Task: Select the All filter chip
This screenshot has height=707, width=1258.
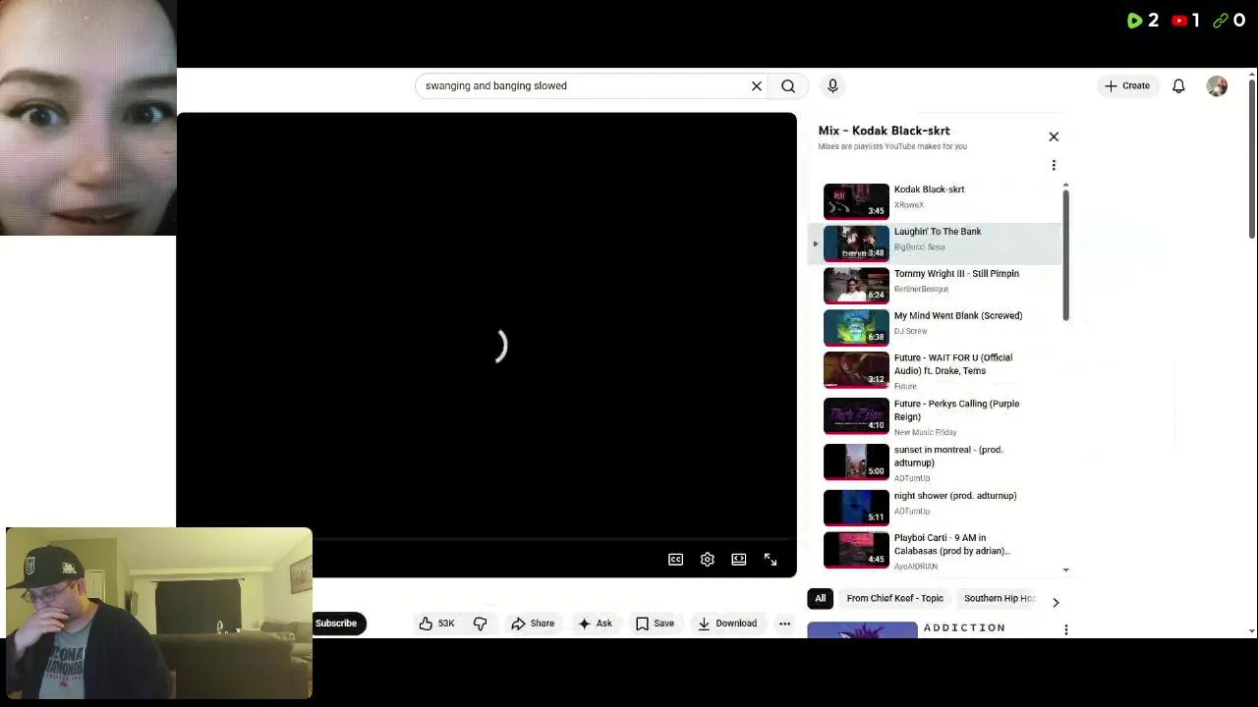Action: [820, 598]
